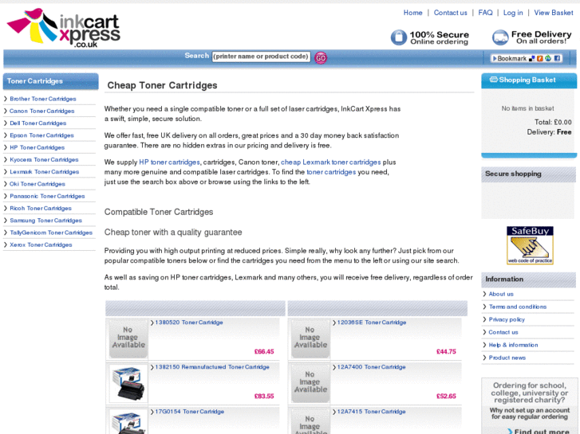Focus the printer name search field
Viewport: 580px width, 434px height.
(261, 57)
